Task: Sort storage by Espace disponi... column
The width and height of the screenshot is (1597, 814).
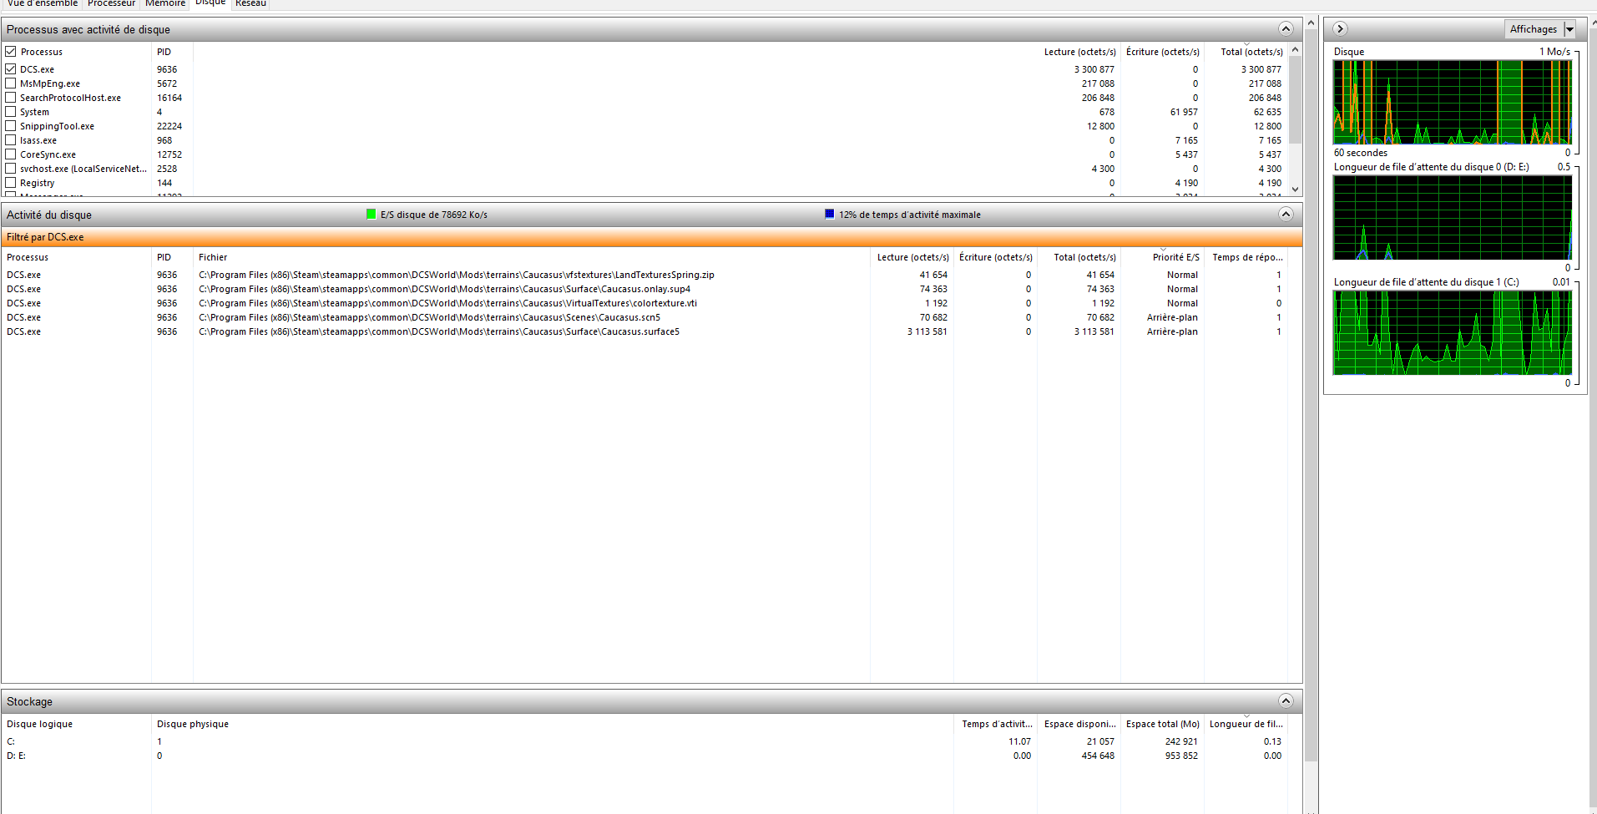Action: click(x=1079, y=724)
